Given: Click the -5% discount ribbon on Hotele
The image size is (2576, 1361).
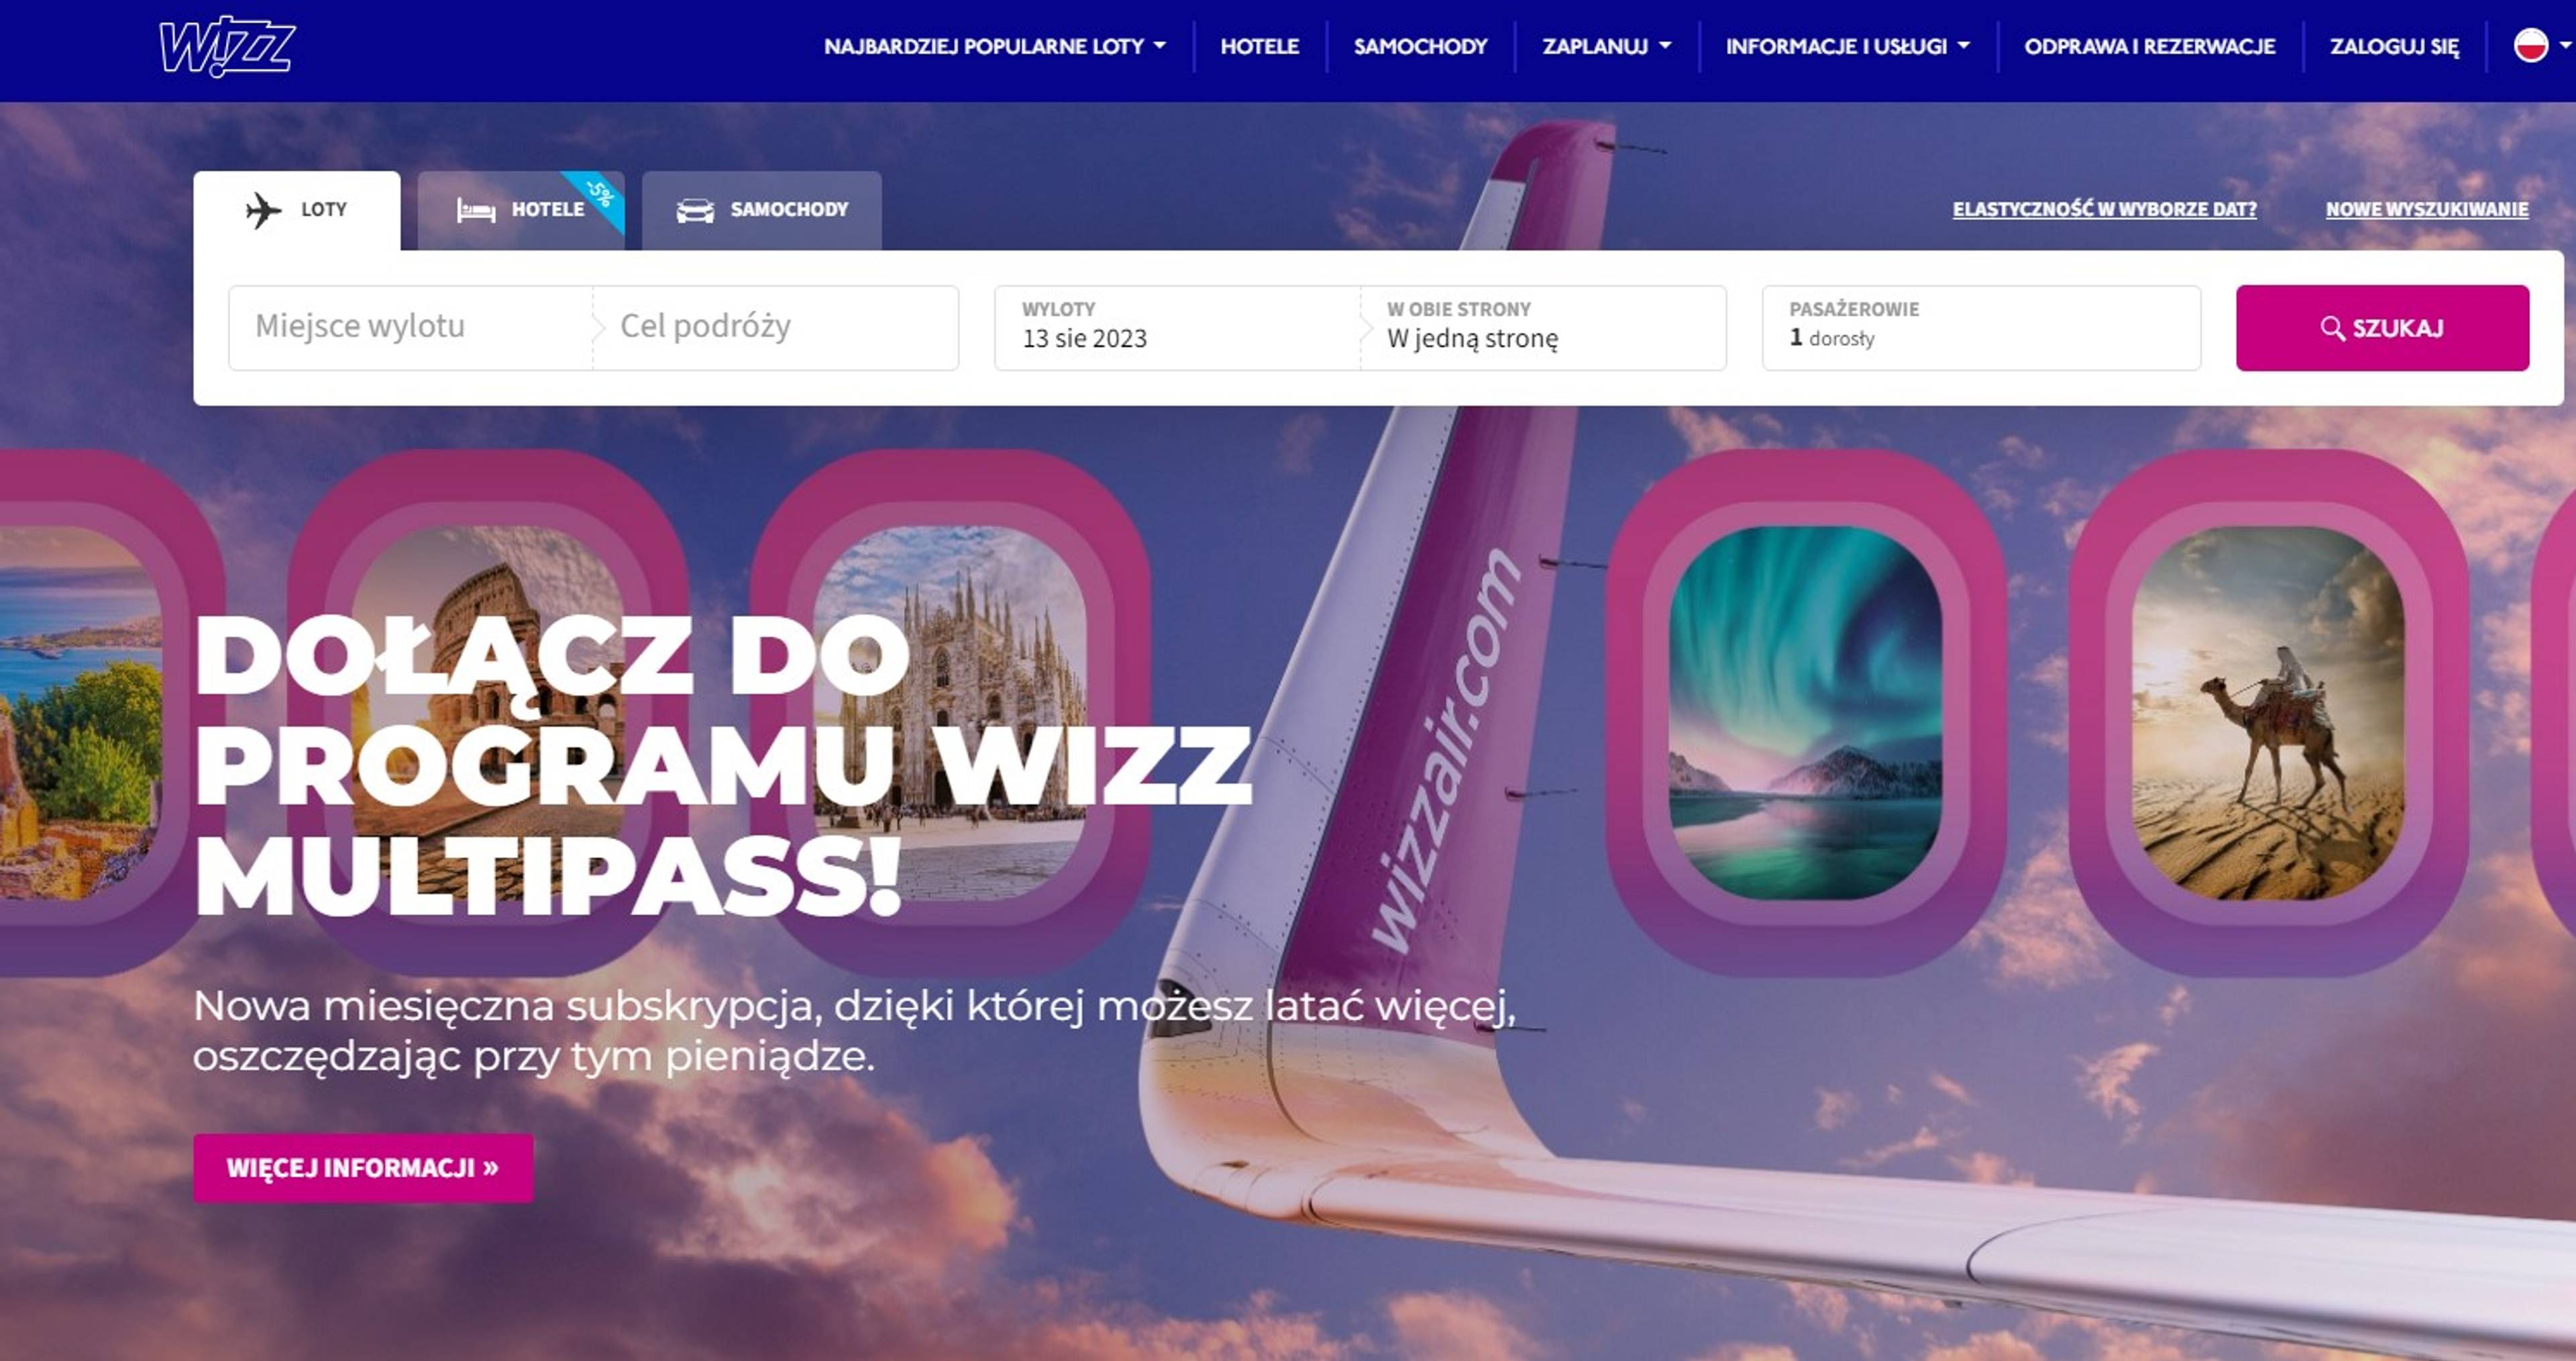Looking at the screenshot, I should click(599, 196).
